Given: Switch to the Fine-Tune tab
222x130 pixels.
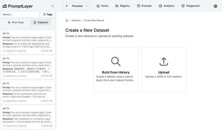Looking at the screenshot, I should pyautogui.click(x=16, y=22).
